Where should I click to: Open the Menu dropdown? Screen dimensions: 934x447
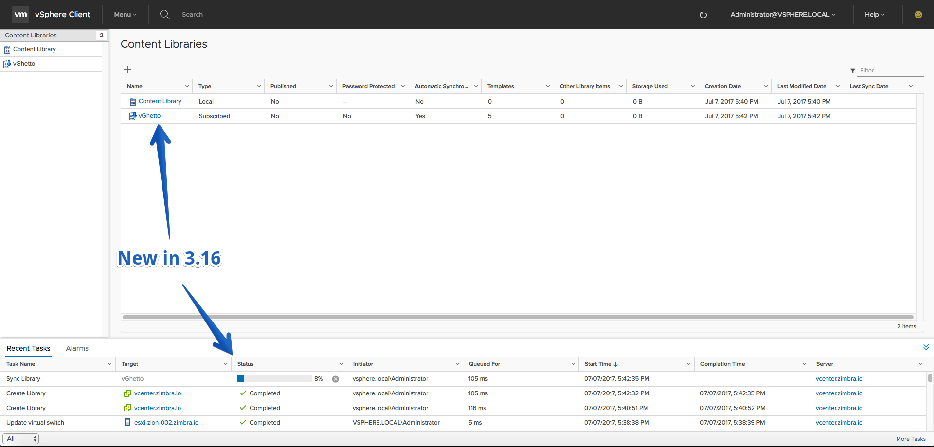pyautogui.click(x=125, y=15)
